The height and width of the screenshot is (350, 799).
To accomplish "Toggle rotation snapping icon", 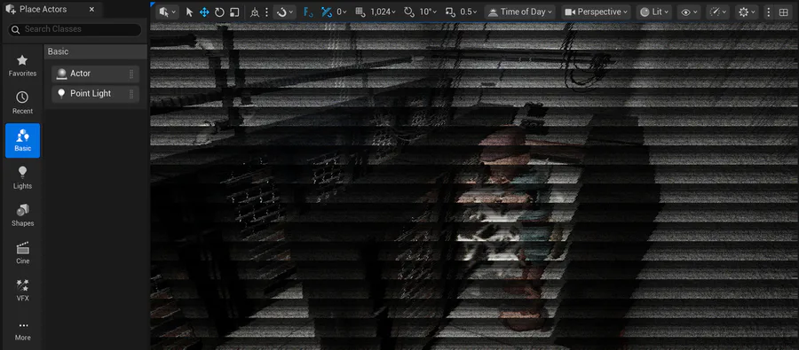I will (x=408, y=12).
